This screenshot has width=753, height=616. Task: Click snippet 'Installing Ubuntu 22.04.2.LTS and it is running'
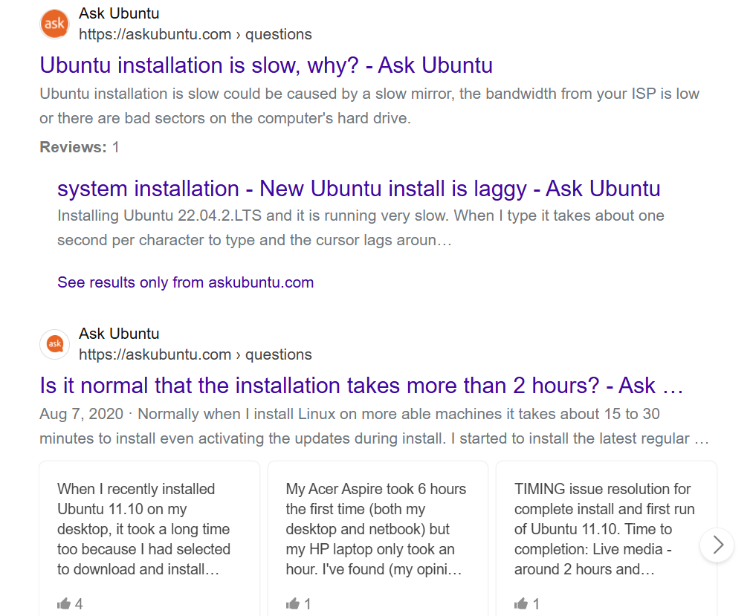click(x=361, y=228)
